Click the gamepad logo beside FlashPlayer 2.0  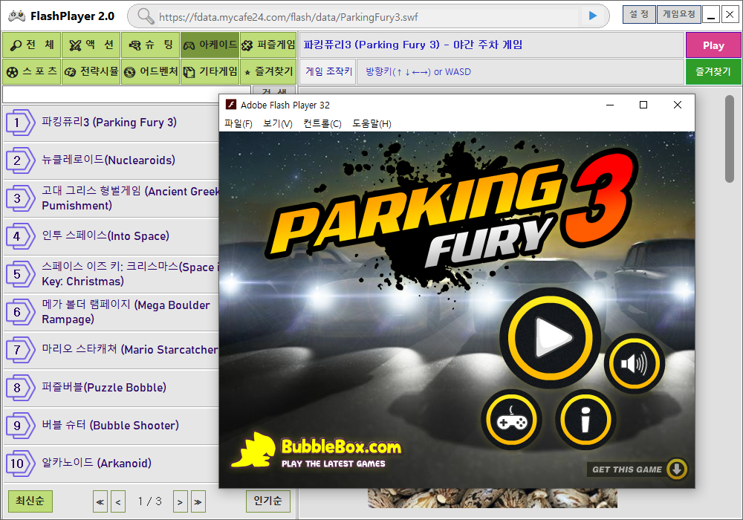pos(16,16)
